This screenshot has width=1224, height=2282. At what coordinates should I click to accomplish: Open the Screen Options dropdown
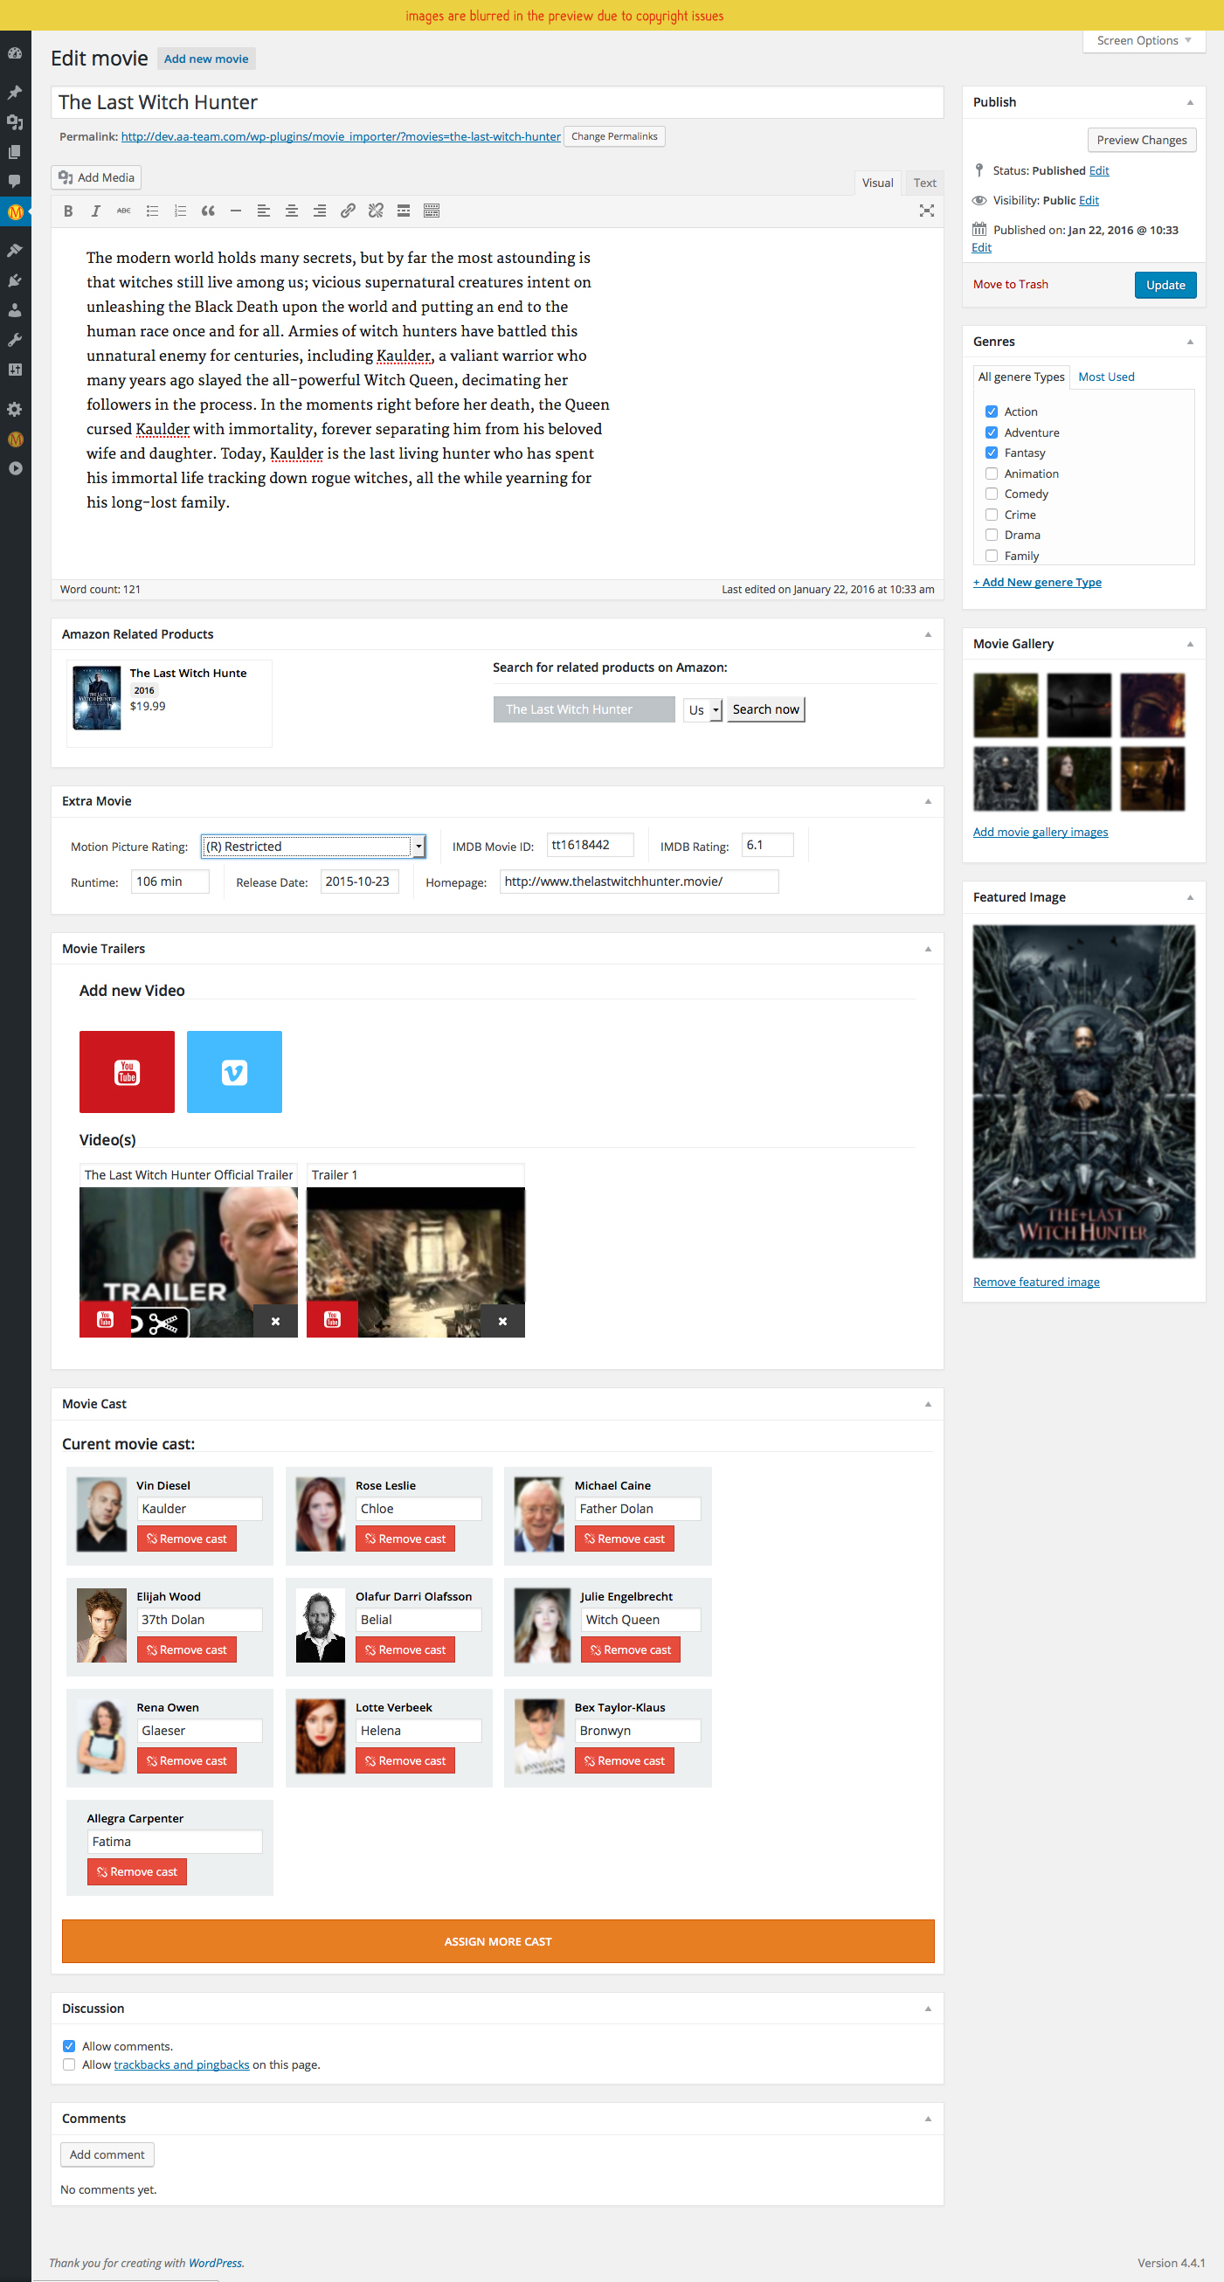click(x=1144, y=41)
